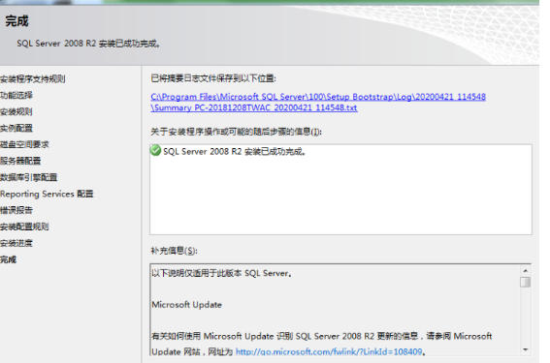
Task: Open the Microsoft Update fwlink URL
Action: pyautogui.click(x=329, y=351)
